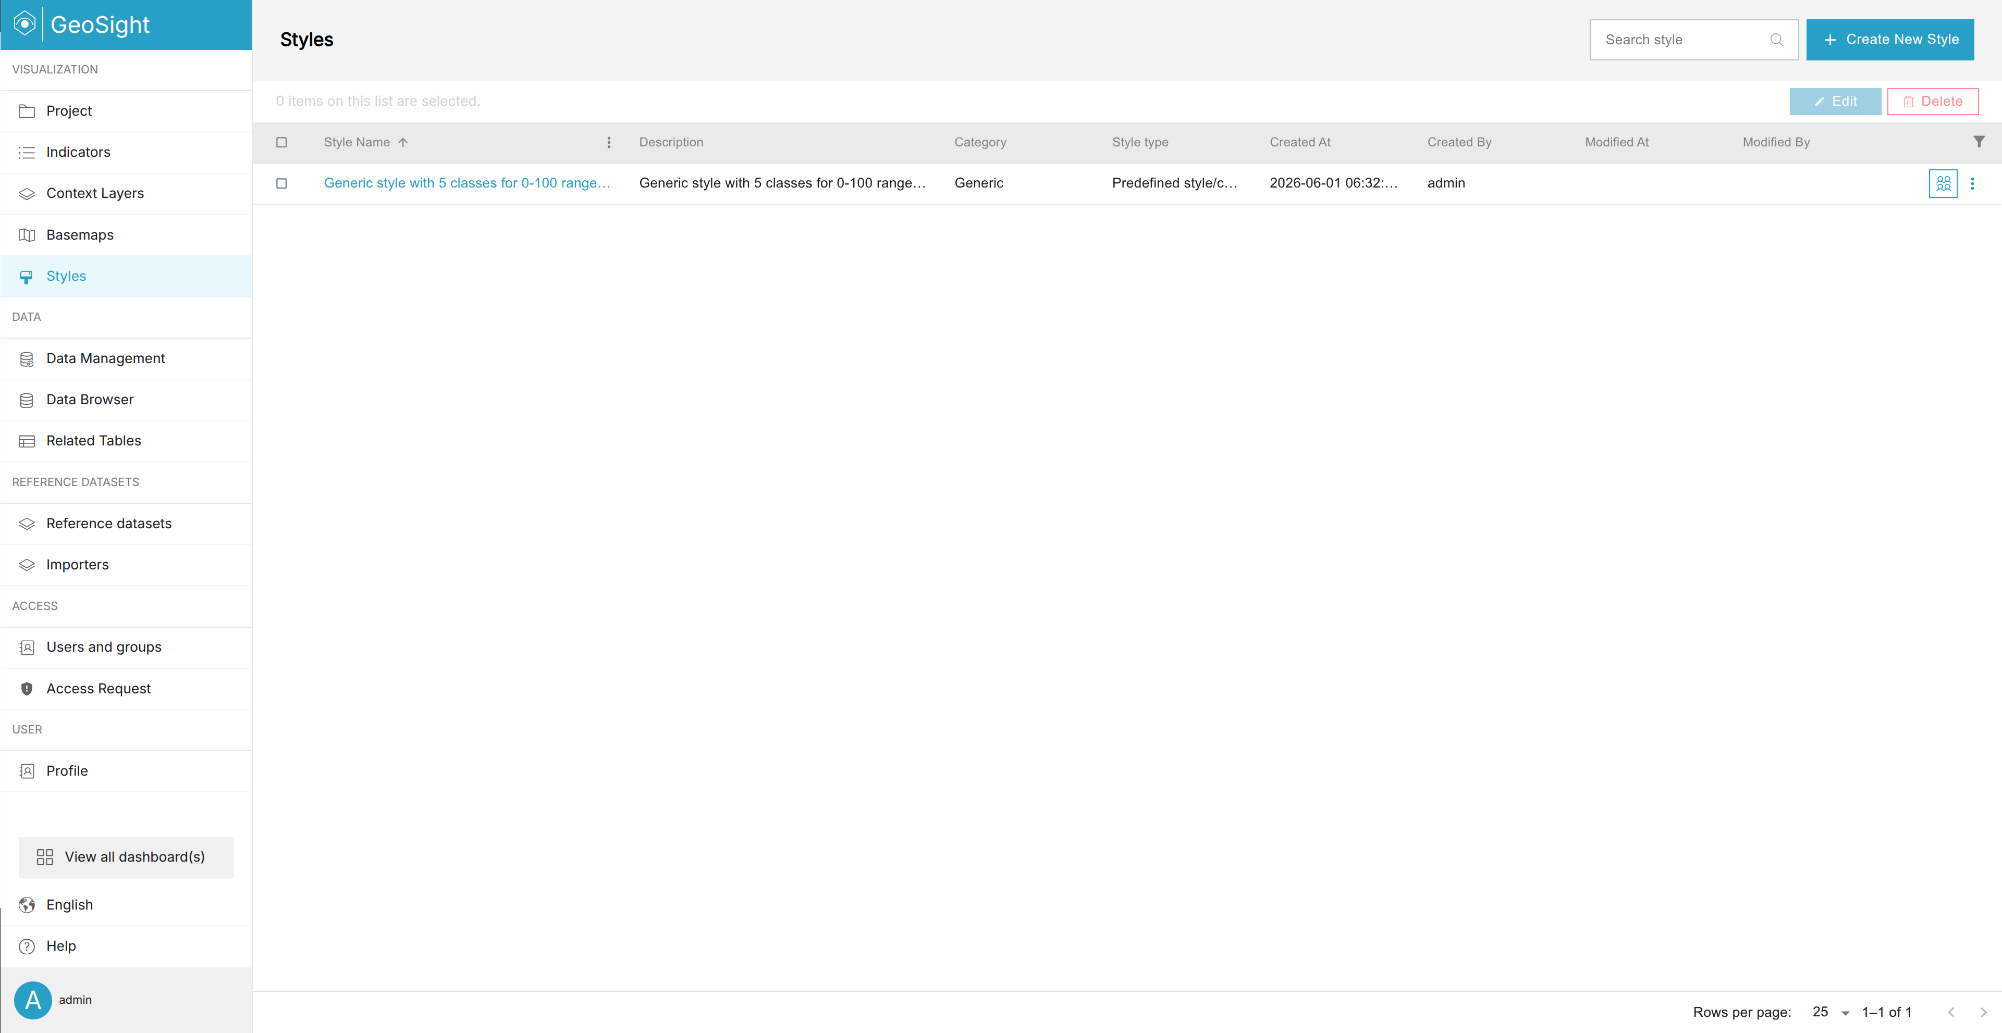Click the 'admin' Created By cell

(1445, 183)
